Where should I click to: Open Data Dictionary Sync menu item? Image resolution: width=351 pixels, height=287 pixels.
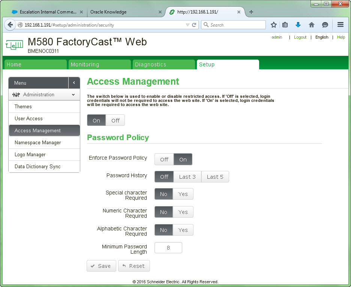[44, 166]
